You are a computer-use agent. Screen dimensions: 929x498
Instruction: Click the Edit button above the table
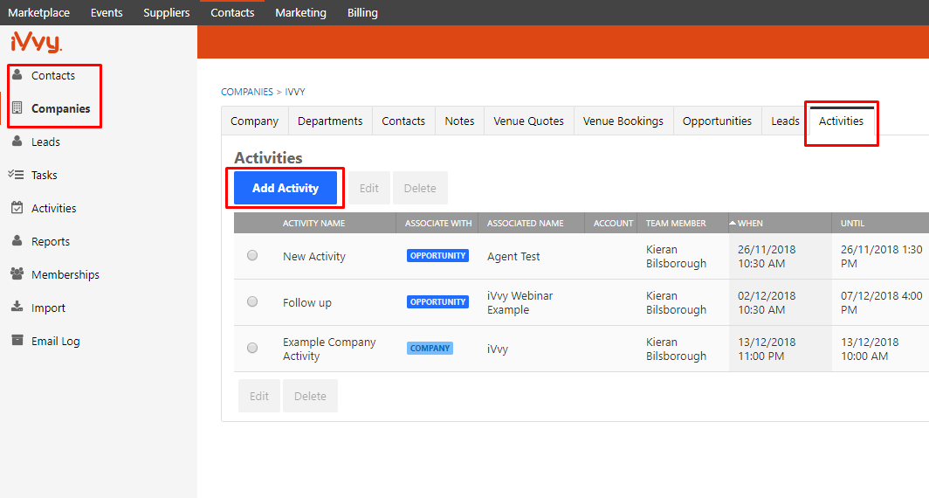[369, 188]
